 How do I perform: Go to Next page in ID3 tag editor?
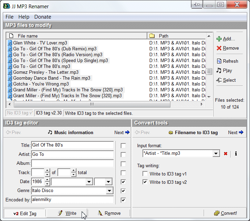point(122,132)
